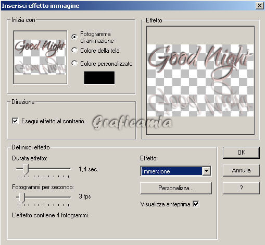Image resolution: width=265 pixels, height=245 pixels.
Task: Expand the Effetto dropdown arrow
Action: [x=207, y=171]
